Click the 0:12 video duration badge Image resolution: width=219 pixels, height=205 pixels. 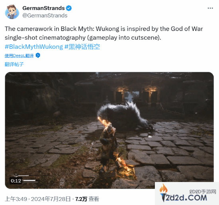(x=16, y=181)
